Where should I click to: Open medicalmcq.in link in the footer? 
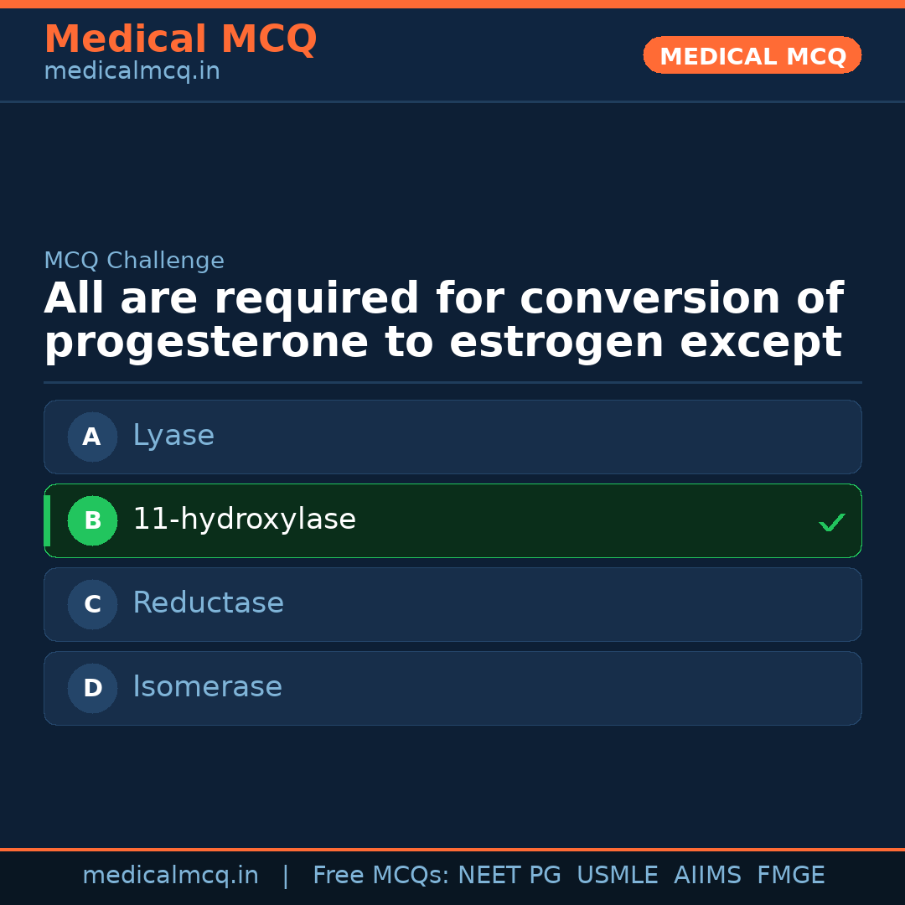(170, 876)
